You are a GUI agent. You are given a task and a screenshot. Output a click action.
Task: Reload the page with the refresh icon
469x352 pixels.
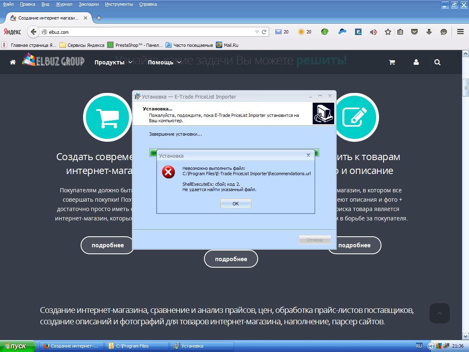pyautogui.click(x=264, y=32)
